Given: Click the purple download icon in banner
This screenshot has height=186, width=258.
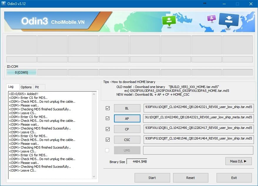Looking at the screenshot, I should click(212, 18).
